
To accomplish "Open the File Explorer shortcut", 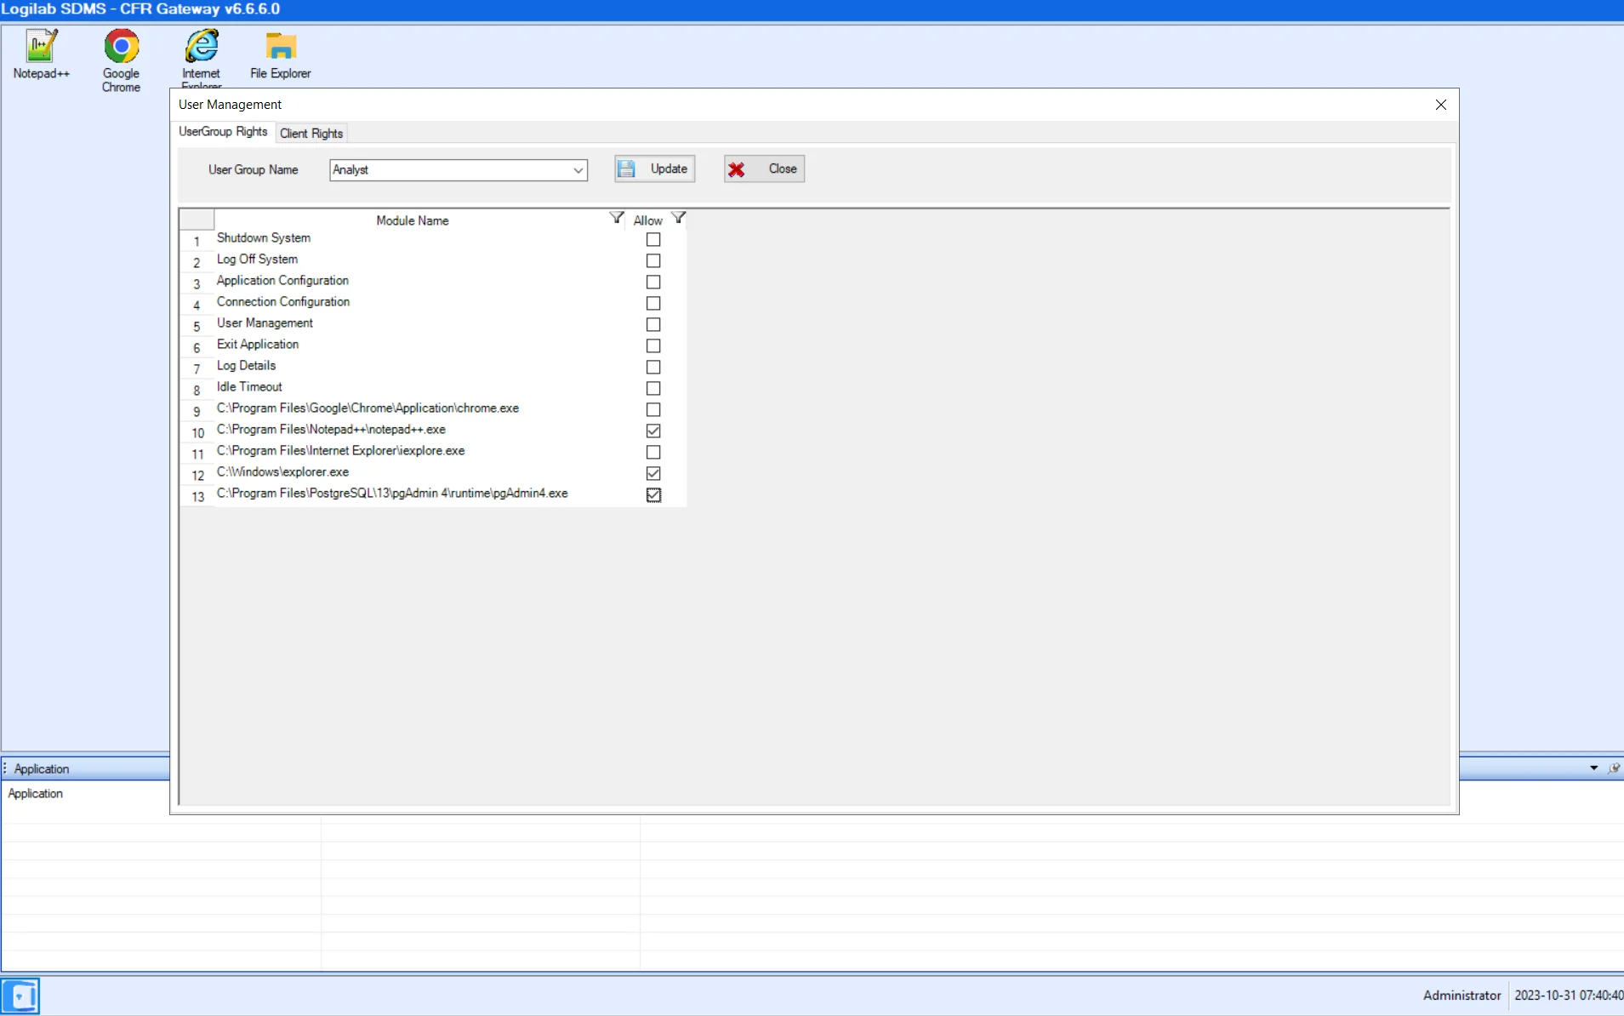I will [281, 54].
